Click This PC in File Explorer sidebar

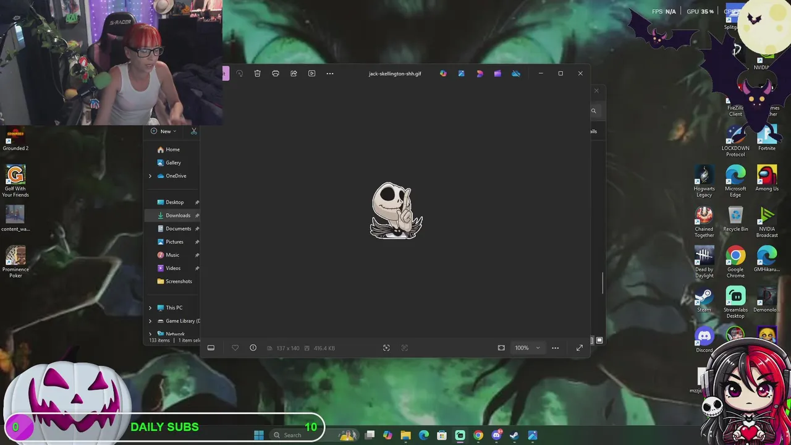(174, 308)
